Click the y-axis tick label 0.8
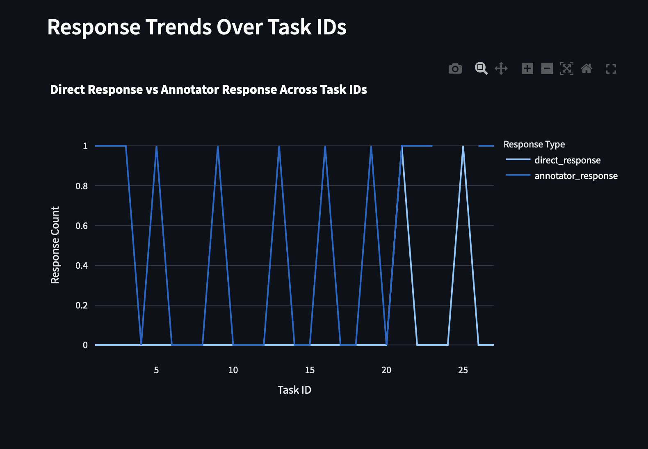This screenshot has height=449, width=648. pyautogui.click(x=82, y=186)
